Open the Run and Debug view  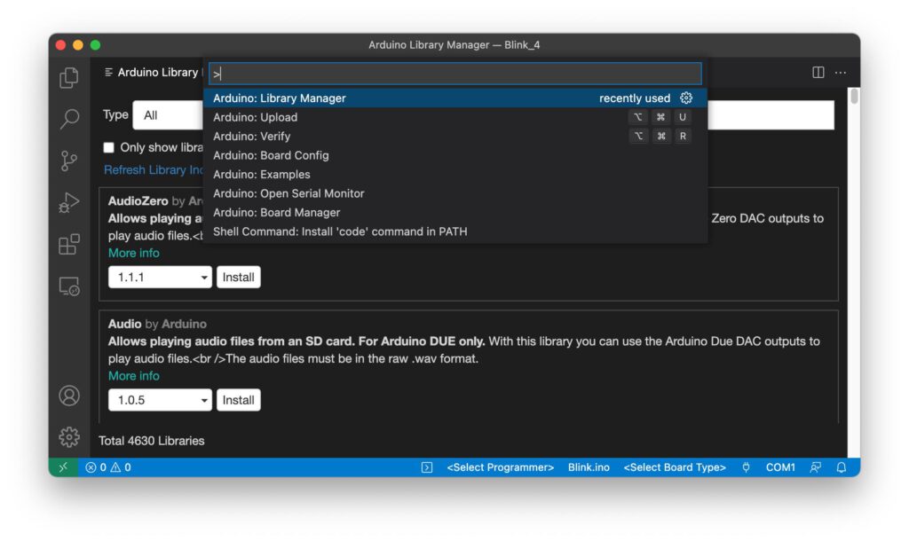(x=69, y=202)
